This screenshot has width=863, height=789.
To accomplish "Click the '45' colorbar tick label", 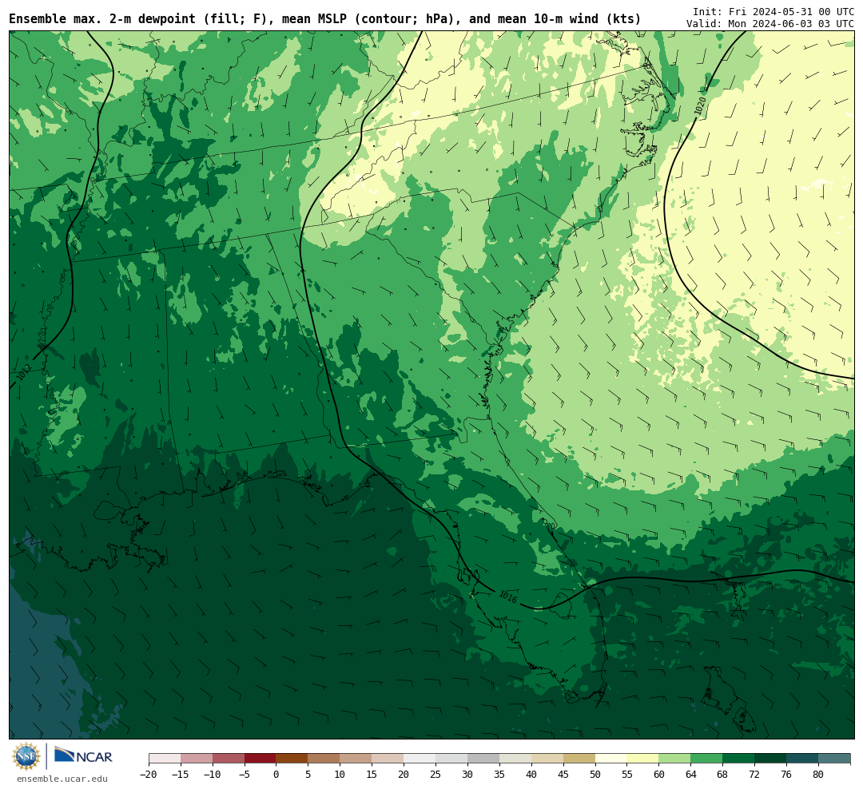I will (x=563, y=775).
